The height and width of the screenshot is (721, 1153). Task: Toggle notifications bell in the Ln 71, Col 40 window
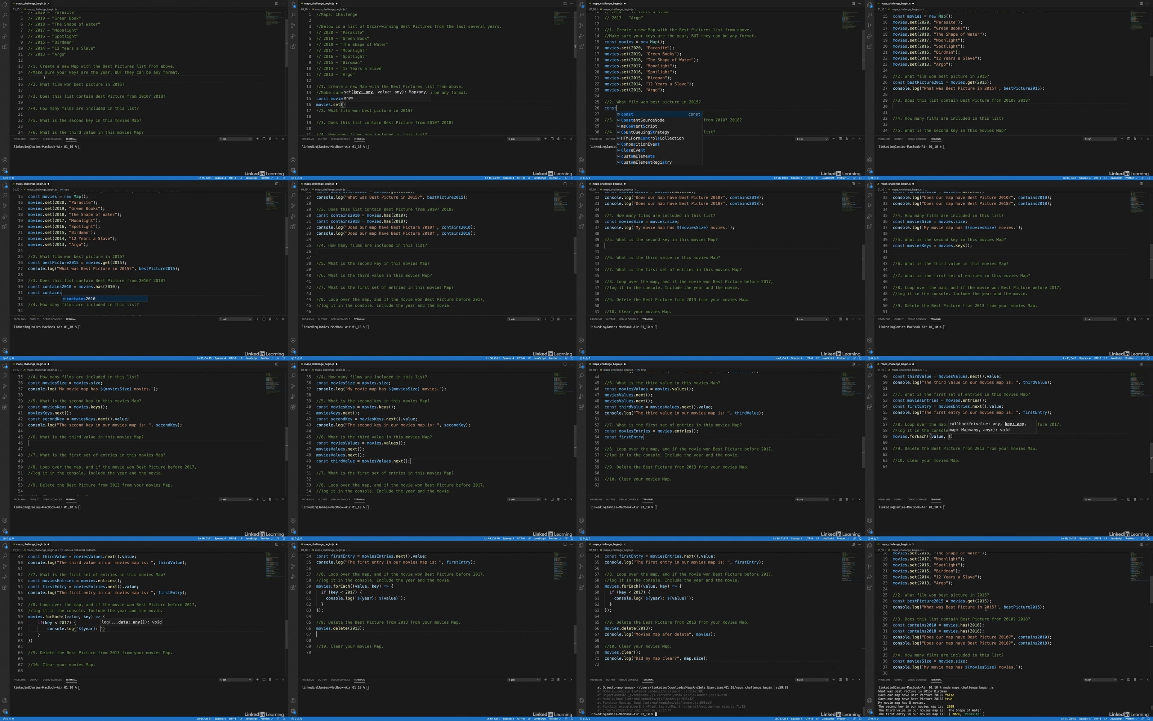pos(1149,718)
